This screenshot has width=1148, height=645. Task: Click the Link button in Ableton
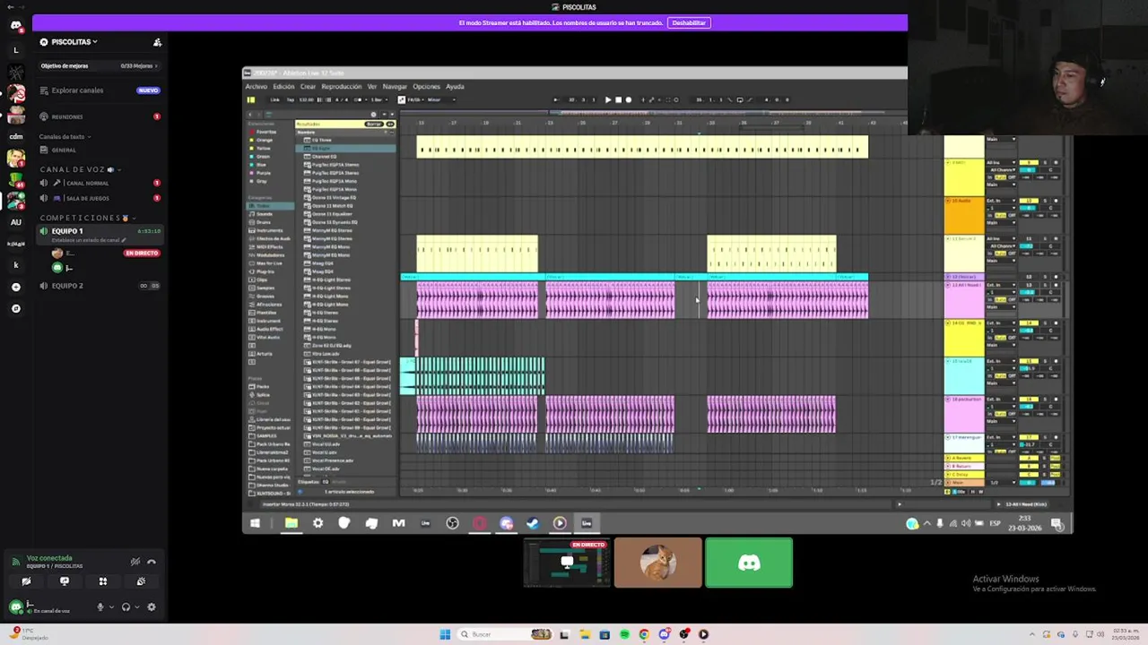tap(275, 99)
